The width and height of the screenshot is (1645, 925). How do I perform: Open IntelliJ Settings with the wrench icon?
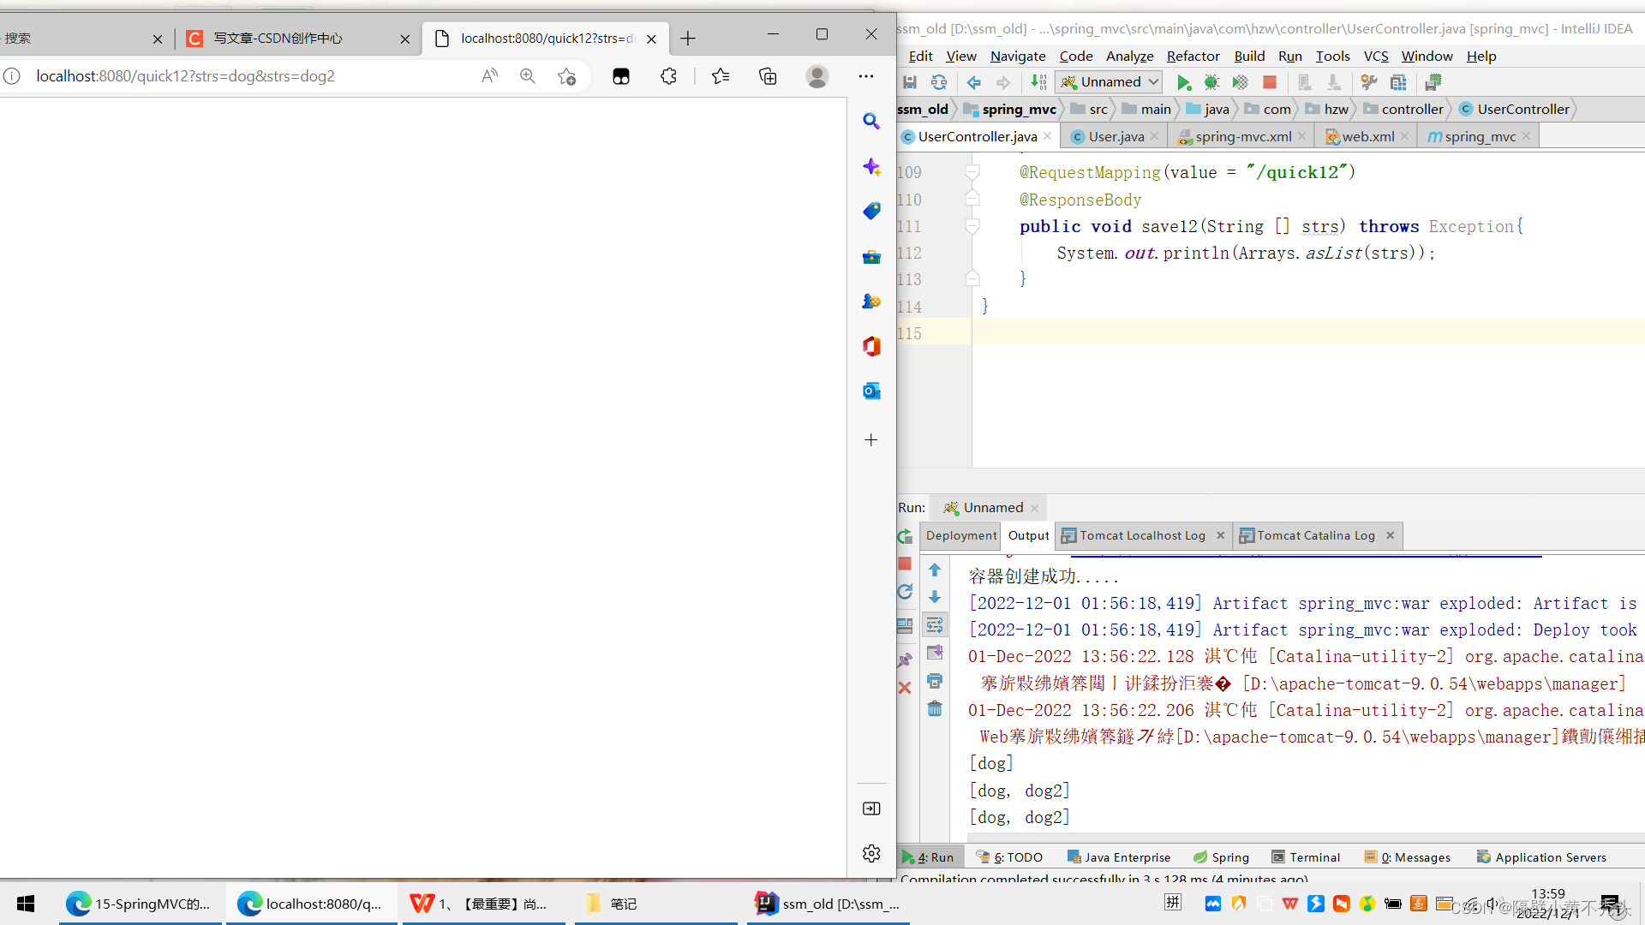coord(1368,82)
